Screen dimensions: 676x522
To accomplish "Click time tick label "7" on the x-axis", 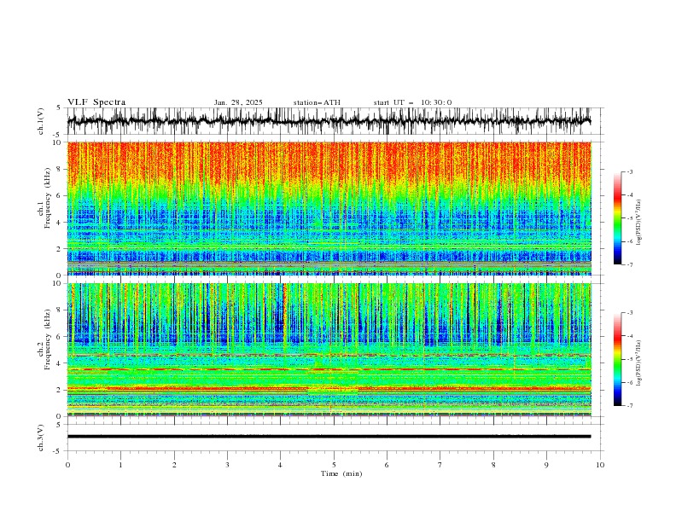I will point(440,465).
